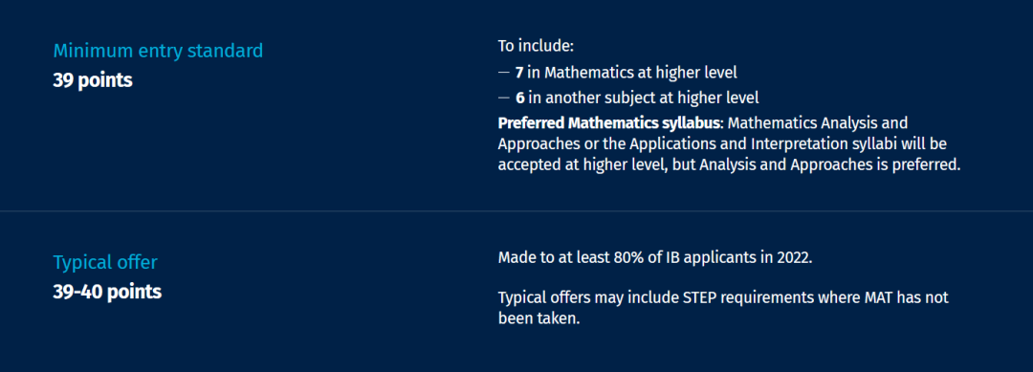The height and width of the screenshot is (372, 1033).
Task: Click the "Minimum entry standard" heading
Action: [x=158, y=51]
